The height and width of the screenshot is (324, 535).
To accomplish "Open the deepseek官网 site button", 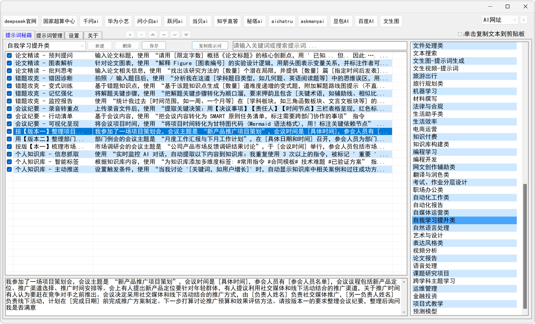I will click(20, 21).
